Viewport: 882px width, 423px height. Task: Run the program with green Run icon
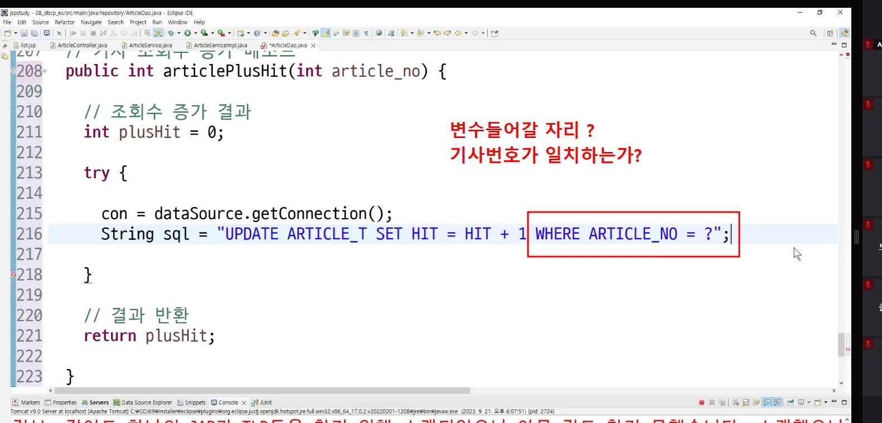click(188, 33)
